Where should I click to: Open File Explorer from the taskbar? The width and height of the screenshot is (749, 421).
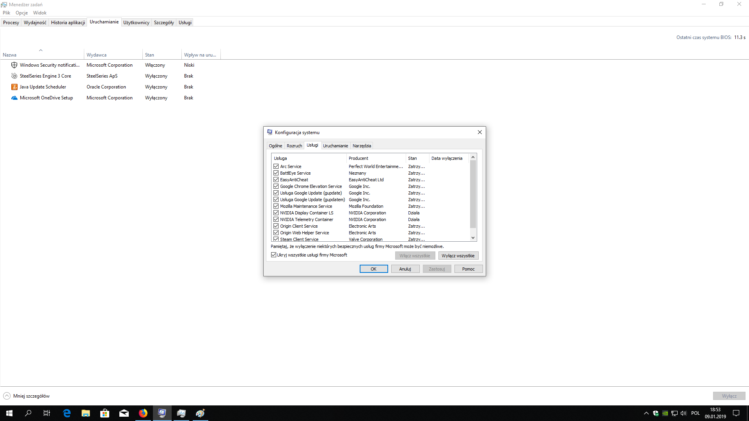[86, 413]
